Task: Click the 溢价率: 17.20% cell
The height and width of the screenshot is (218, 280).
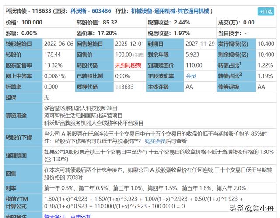Action: (111, 33)
